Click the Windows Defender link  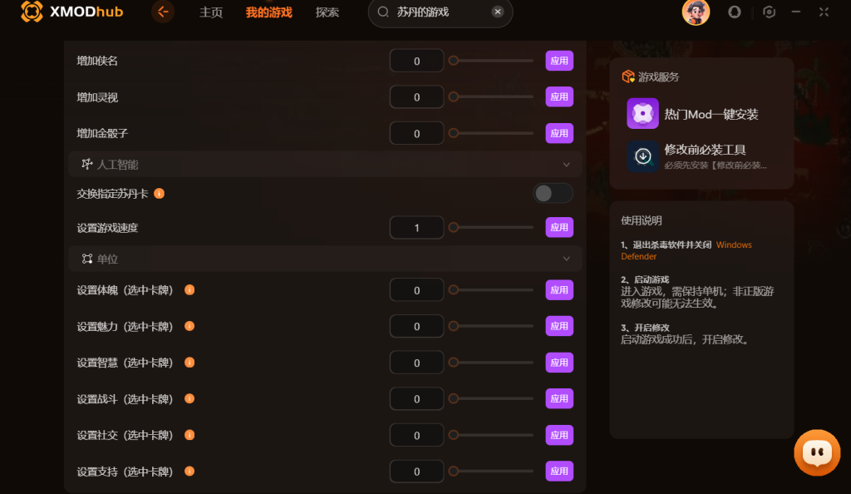coord(686,250)
